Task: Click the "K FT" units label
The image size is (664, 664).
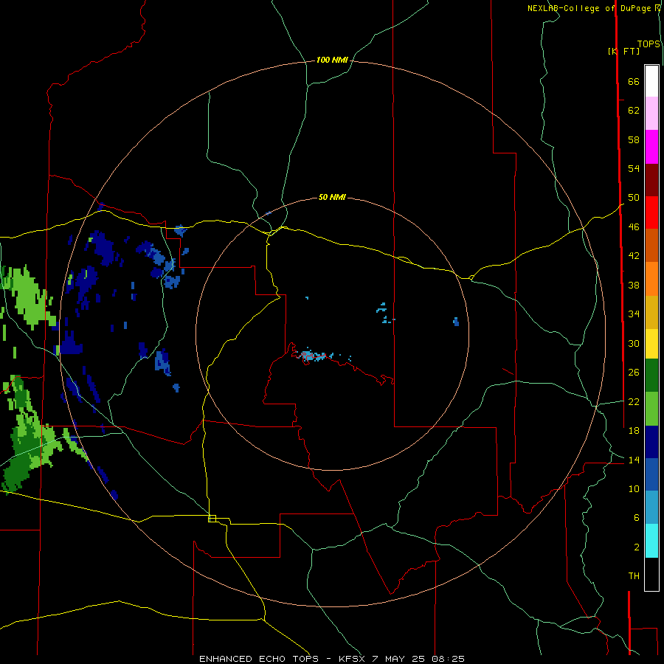Action: coord(623,51)
